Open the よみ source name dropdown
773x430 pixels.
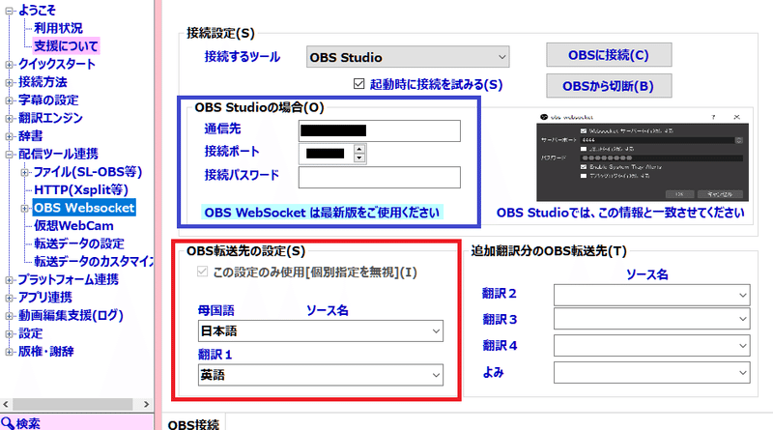click(651, 372)
